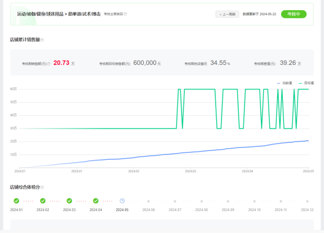This screenshot has height=233, width=324.
Task: Select the 2024.02 green checkmark icon
Action: tap(43, 201)
